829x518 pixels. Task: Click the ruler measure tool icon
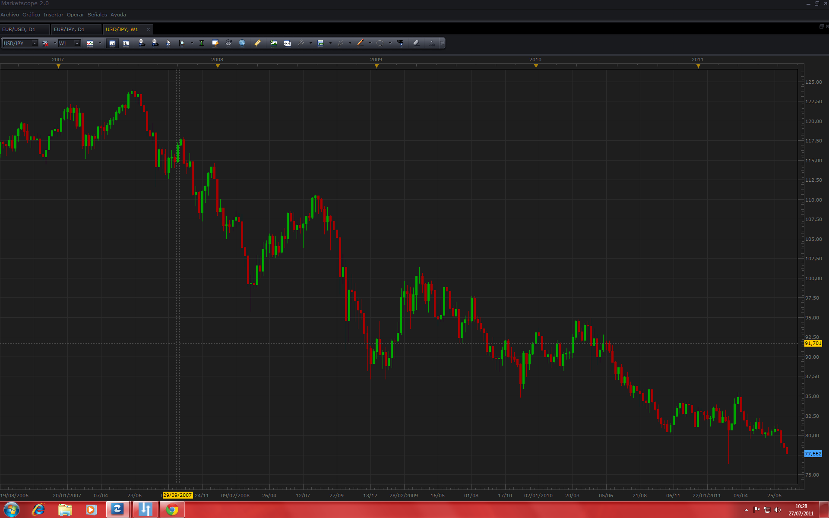[257, 43]
